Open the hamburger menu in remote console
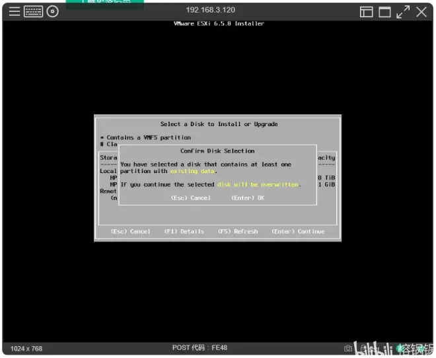The height and width of the screenshot is (358, 436). pos(15,11)
